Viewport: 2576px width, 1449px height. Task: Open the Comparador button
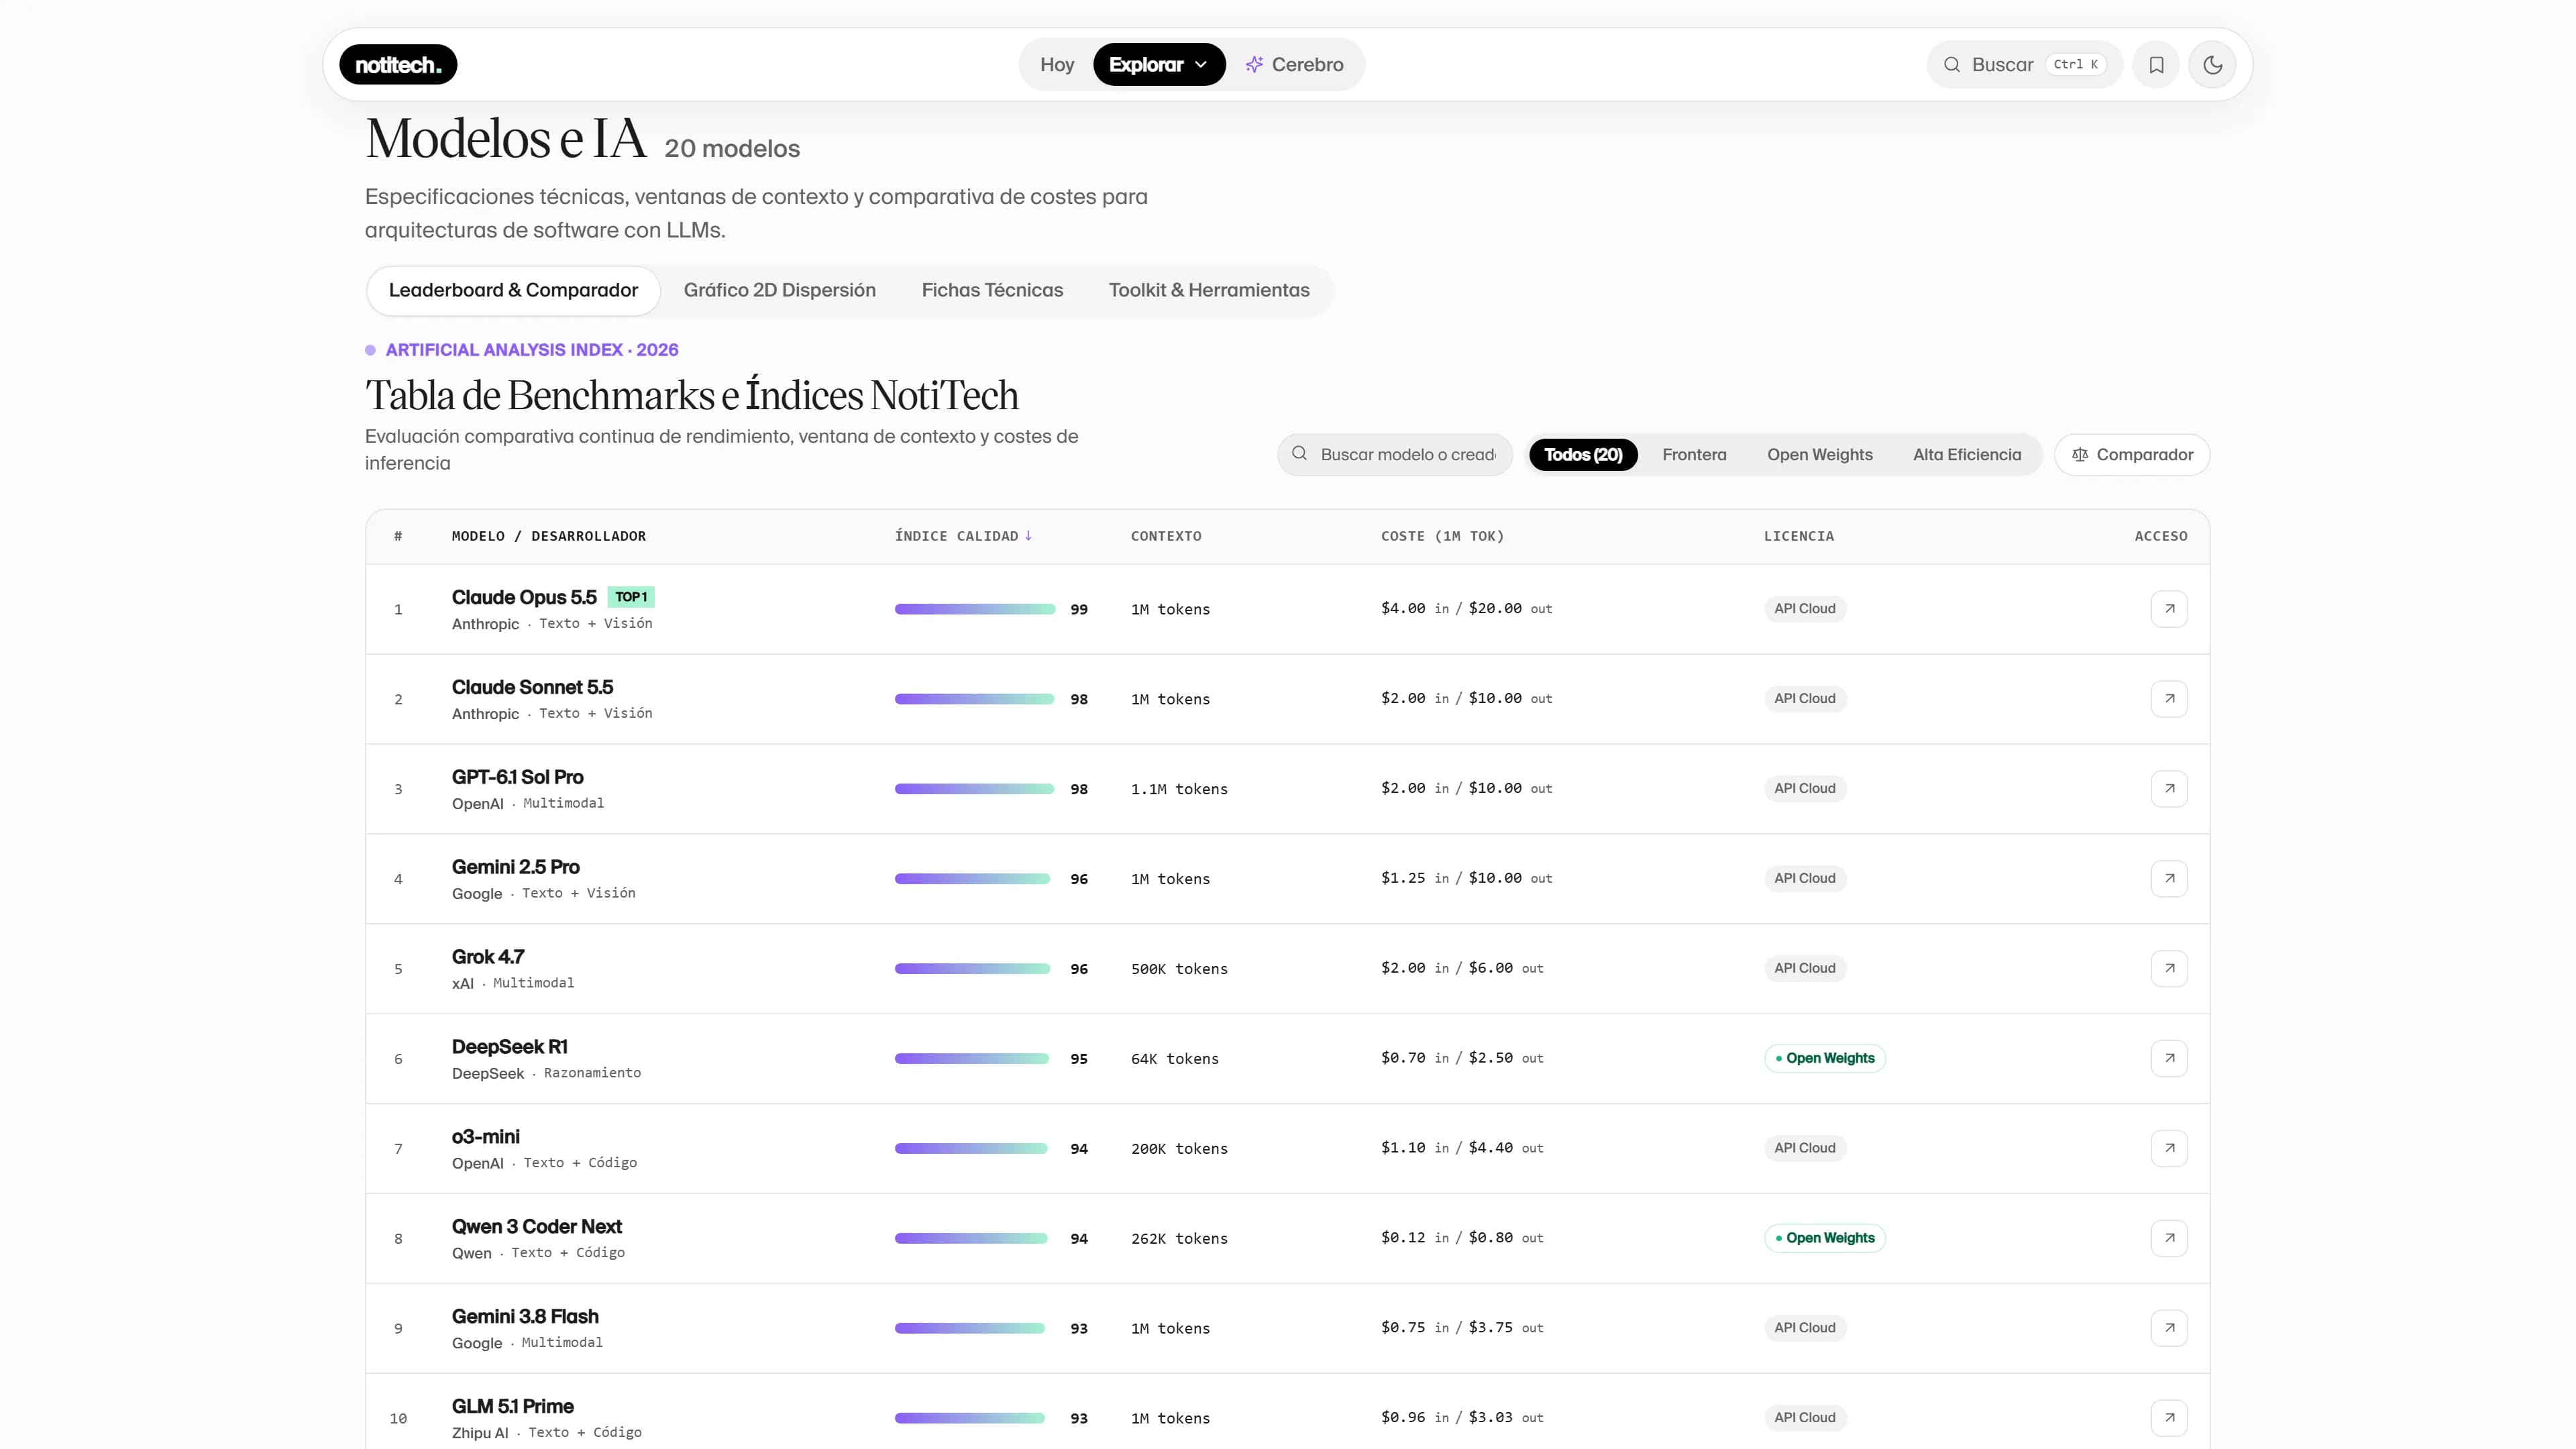point(2132,455)
